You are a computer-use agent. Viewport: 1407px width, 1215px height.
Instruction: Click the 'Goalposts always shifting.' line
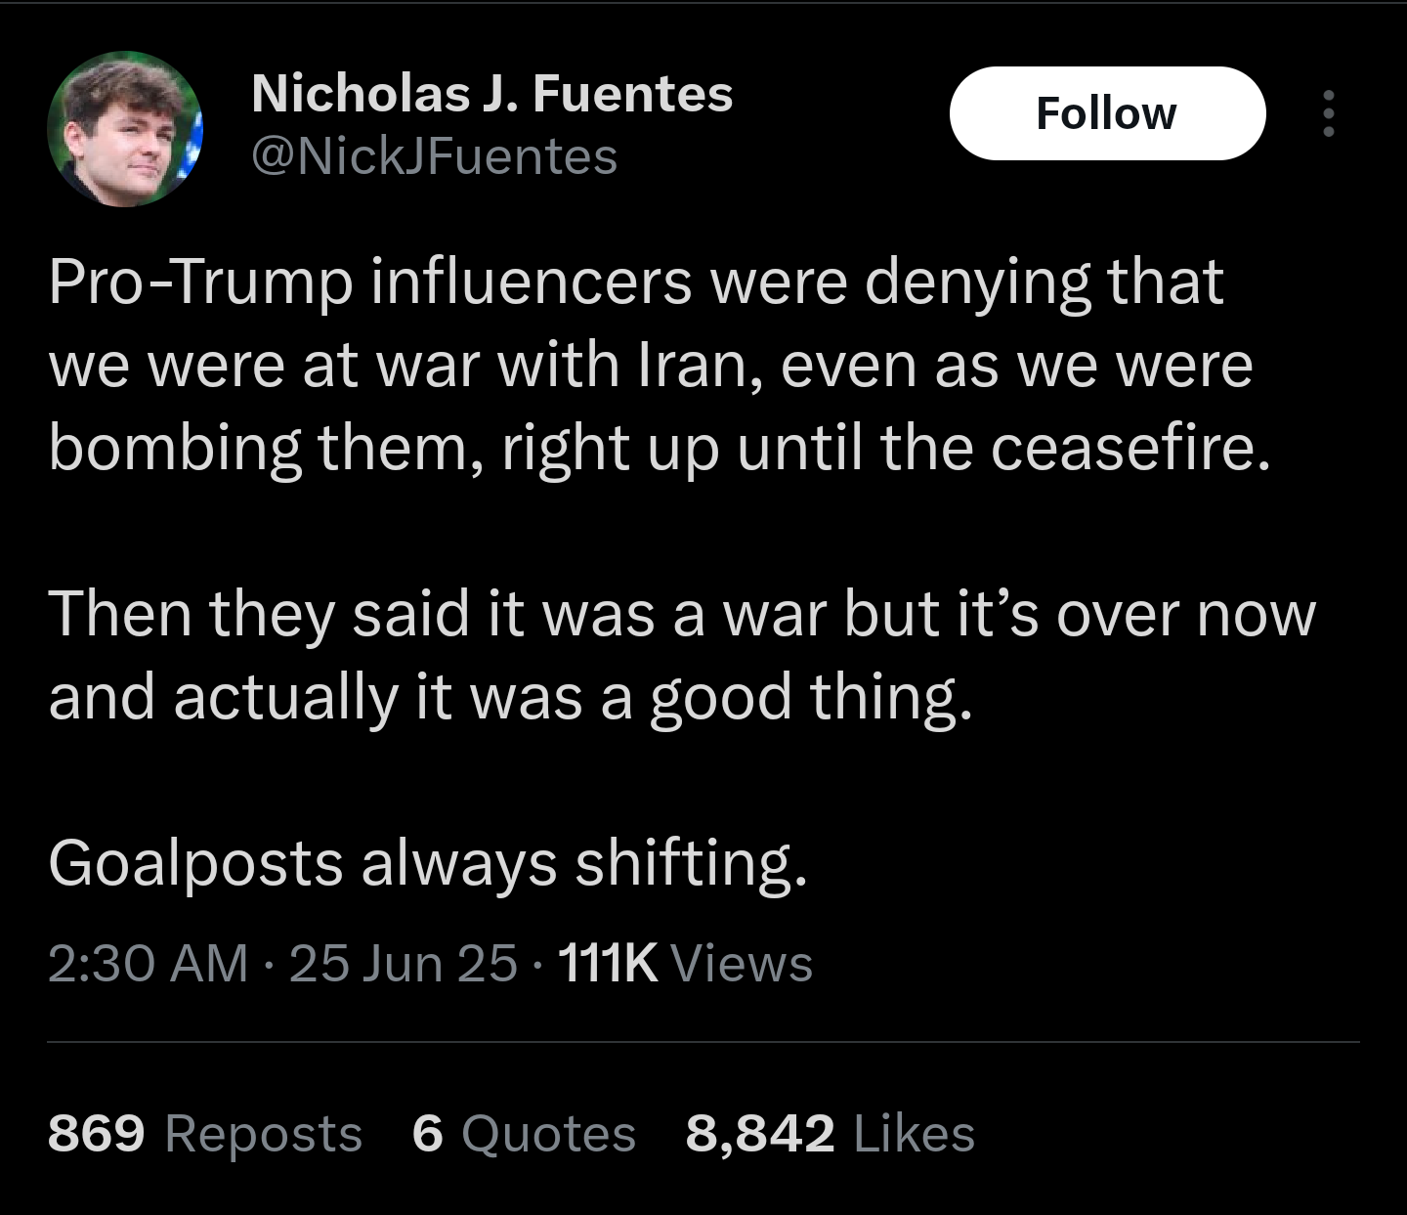428,864
